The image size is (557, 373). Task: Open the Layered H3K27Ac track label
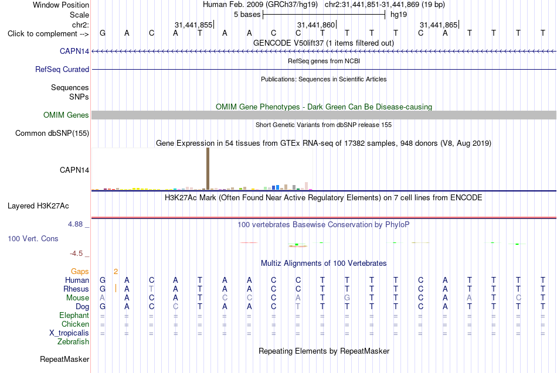[38, 206]
